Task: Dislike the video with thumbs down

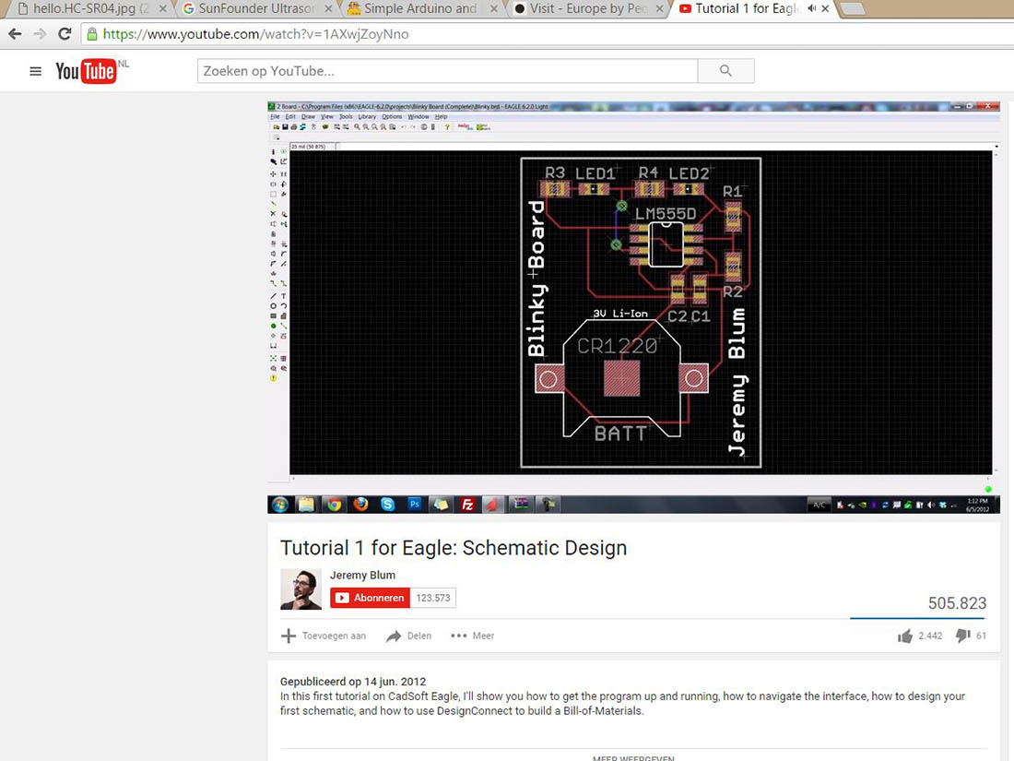Action: coord(963,636)
